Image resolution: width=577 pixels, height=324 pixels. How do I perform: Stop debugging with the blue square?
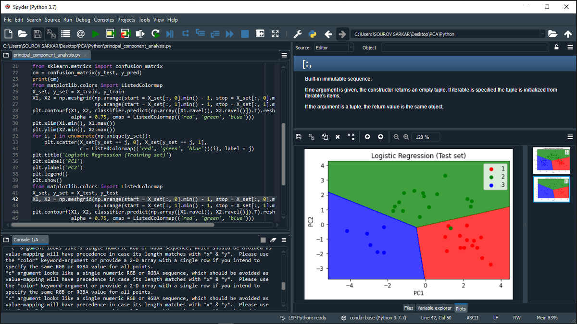pos(245,34)
